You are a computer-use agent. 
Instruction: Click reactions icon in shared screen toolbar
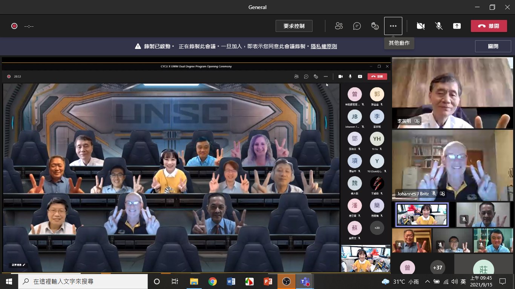click(x=316, y=76)
